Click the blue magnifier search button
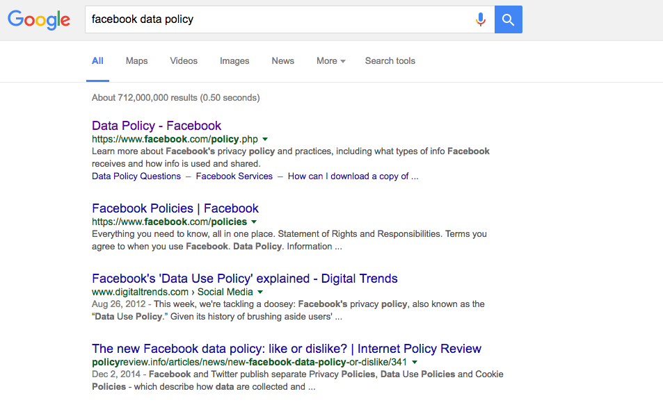Screen dimensions: 663x405 (x=509, y=19)
